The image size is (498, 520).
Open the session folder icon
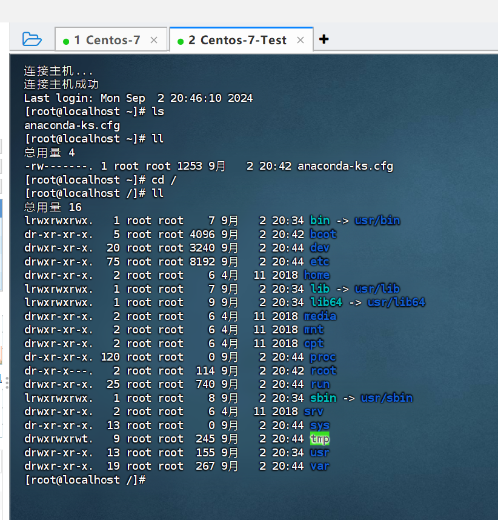coord(32,39)
